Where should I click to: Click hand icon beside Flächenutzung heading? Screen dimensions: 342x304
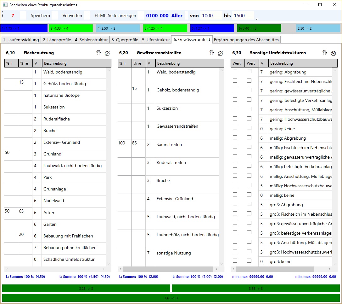[x=99, y=53]
